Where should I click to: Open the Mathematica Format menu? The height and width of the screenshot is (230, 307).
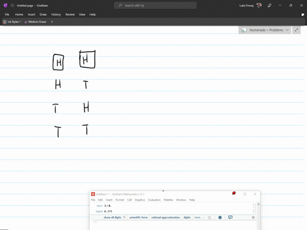point(120,200)
